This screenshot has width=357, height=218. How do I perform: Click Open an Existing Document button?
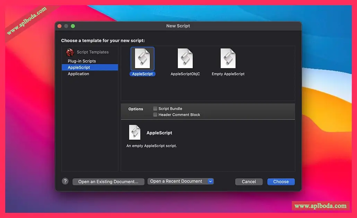click(x=108, y=182)
